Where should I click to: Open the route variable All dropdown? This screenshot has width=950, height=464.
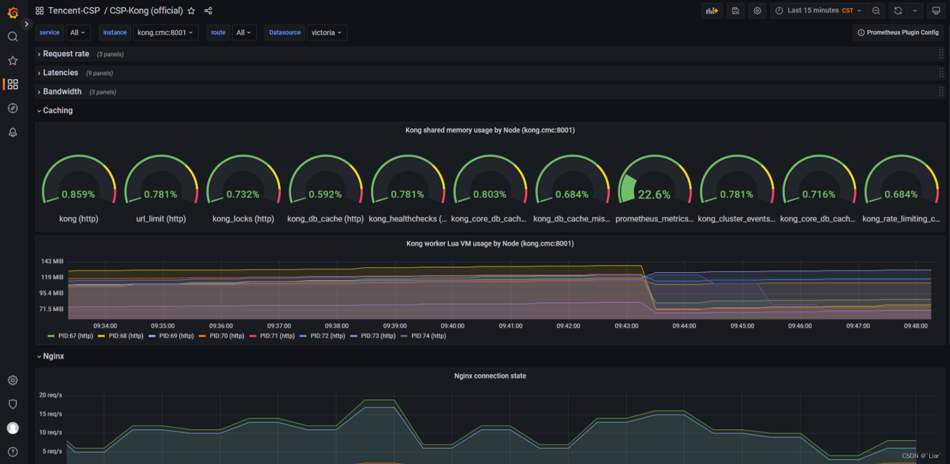(243, 33)
